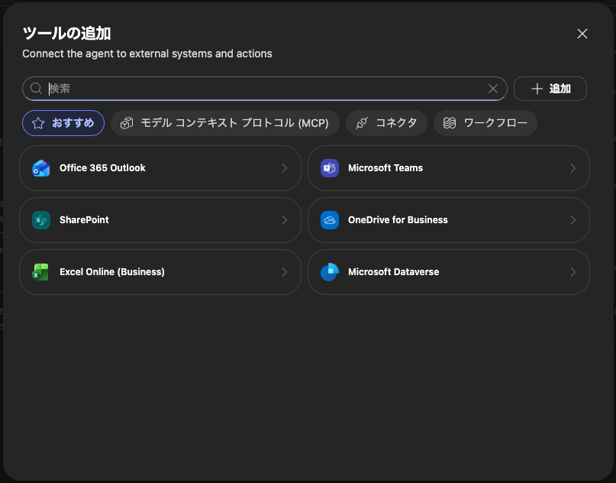Click the plug icon on コネクタ filter
Image resolution: width=616 pixels, height=483 pixels.
click(361, 123)
